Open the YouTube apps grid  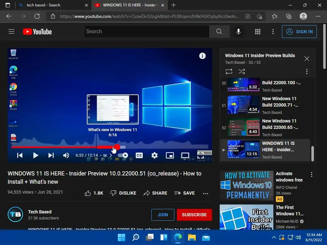point(258,32)
